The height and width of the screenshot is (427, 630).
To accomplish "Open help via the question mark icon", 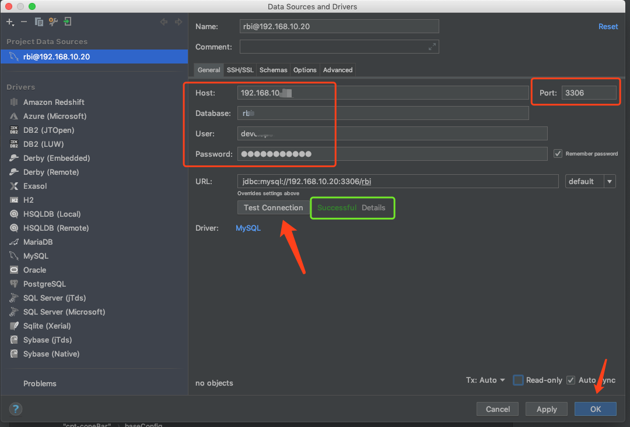I will coord(15,409).
